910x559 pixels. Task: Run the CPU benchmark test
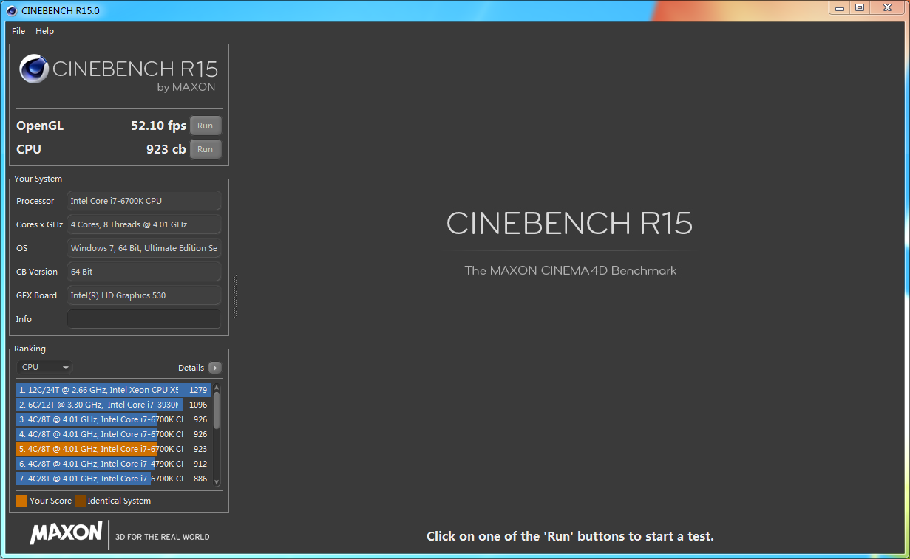(206, 149)
